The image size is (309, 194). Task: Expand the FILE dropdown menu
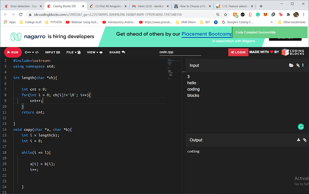pos(73,52)
